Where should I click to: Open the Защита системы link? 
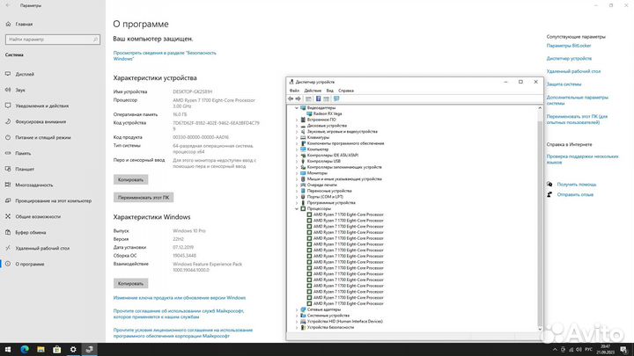click(x=564, y=84)
